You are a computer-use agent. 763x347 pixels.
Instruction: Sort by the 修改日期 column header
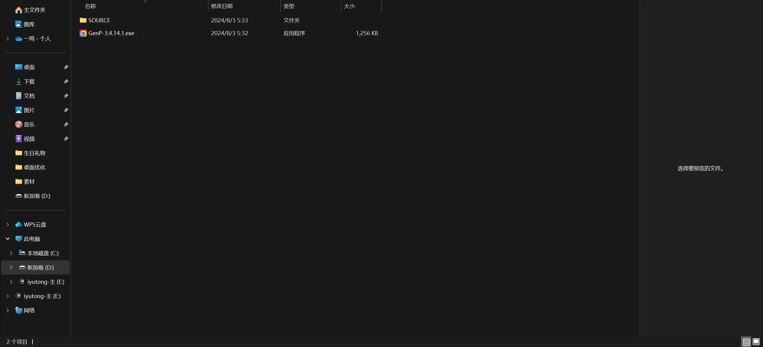(222, 6)
